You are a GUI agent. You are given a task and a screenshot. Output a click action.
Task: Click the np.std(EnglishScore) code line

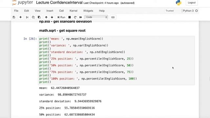(x=82, y=52)
